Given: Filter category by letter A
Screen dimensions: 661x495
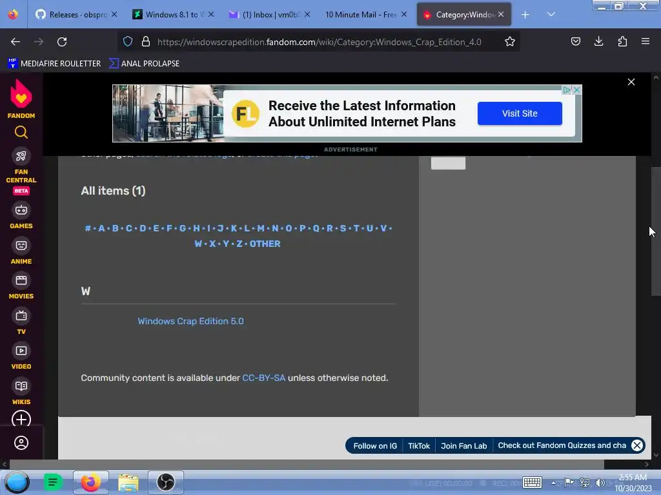Looking at the screenshot, I should 101,228.
